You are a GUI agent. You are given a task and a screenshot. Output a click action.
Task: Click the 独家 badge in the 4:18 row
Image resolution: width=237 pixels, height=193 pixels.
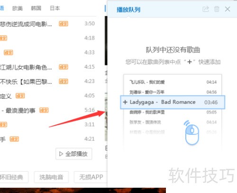pyautogui.click(x=3, y=38)
